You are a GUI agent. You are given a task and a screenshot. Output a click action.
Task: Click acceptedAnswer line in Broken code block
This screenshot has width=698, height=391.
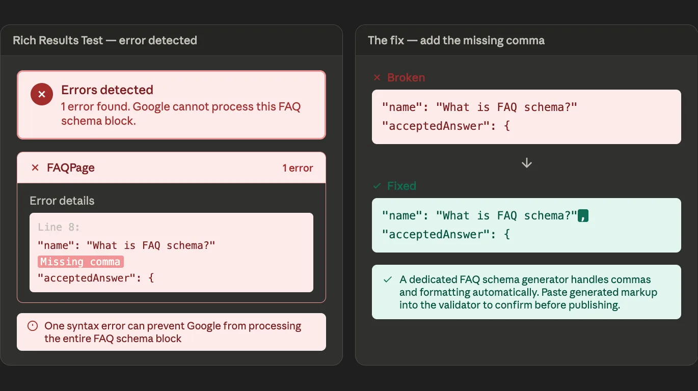446,126
